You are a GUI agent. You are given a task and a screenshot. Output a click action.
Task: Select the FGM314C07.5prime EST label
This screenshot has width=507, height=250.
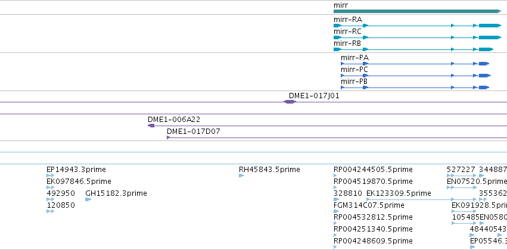point(369,205)
